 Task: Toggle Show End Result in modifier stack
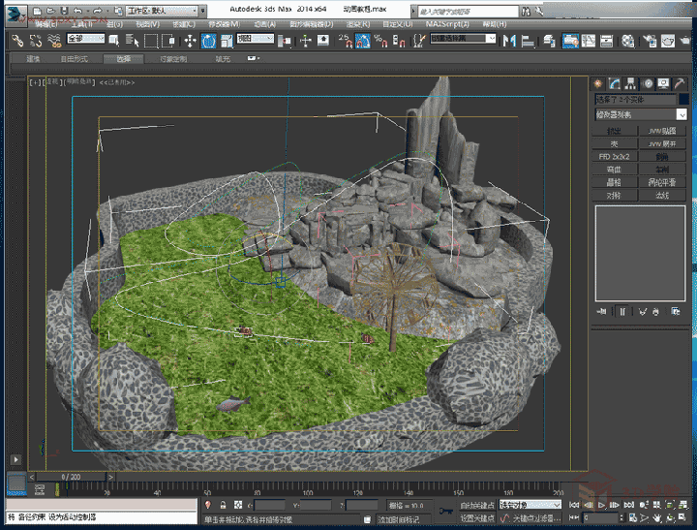click(x=622, y=311)
